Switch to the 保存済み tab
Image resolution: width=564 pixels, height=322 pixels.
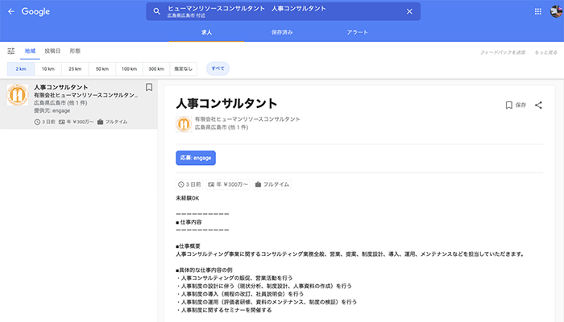pos(282,32)
